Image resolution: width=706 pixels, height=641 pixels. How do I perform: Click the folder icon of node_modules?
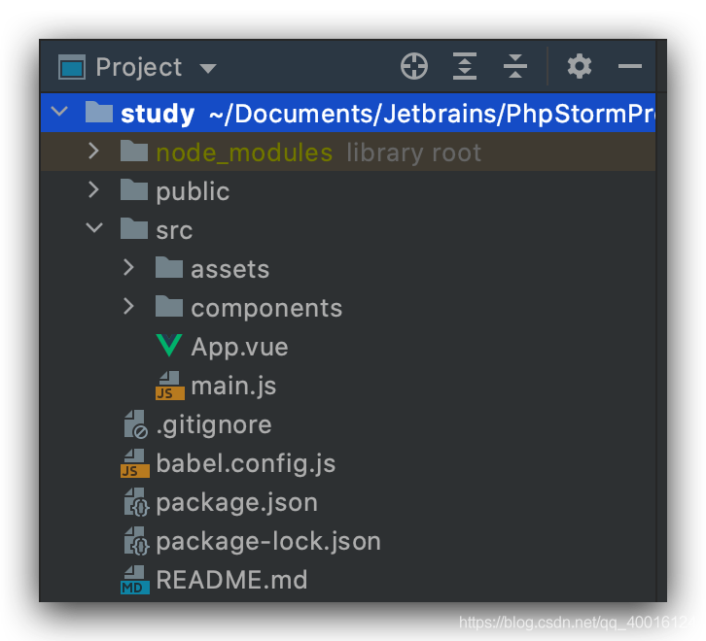(134, 151)
